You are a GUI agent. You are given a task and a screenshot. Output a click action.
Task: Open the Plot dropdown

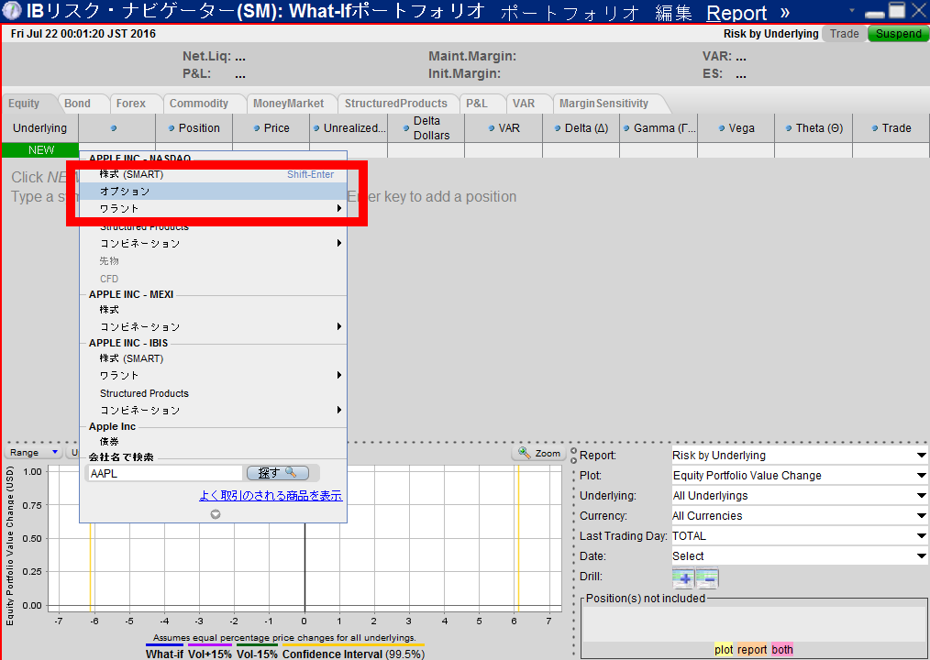(798, 476)
